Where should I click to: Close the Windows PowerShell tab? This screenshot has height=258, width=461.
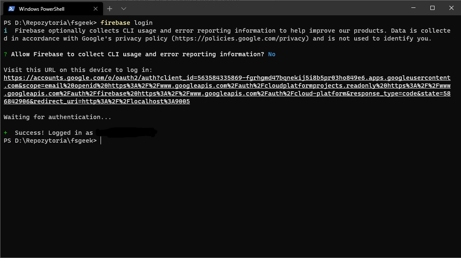96,9
